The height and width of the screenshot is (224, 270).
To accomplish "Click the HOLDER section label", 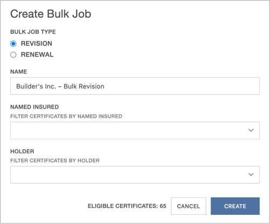I will pos(22,151).
